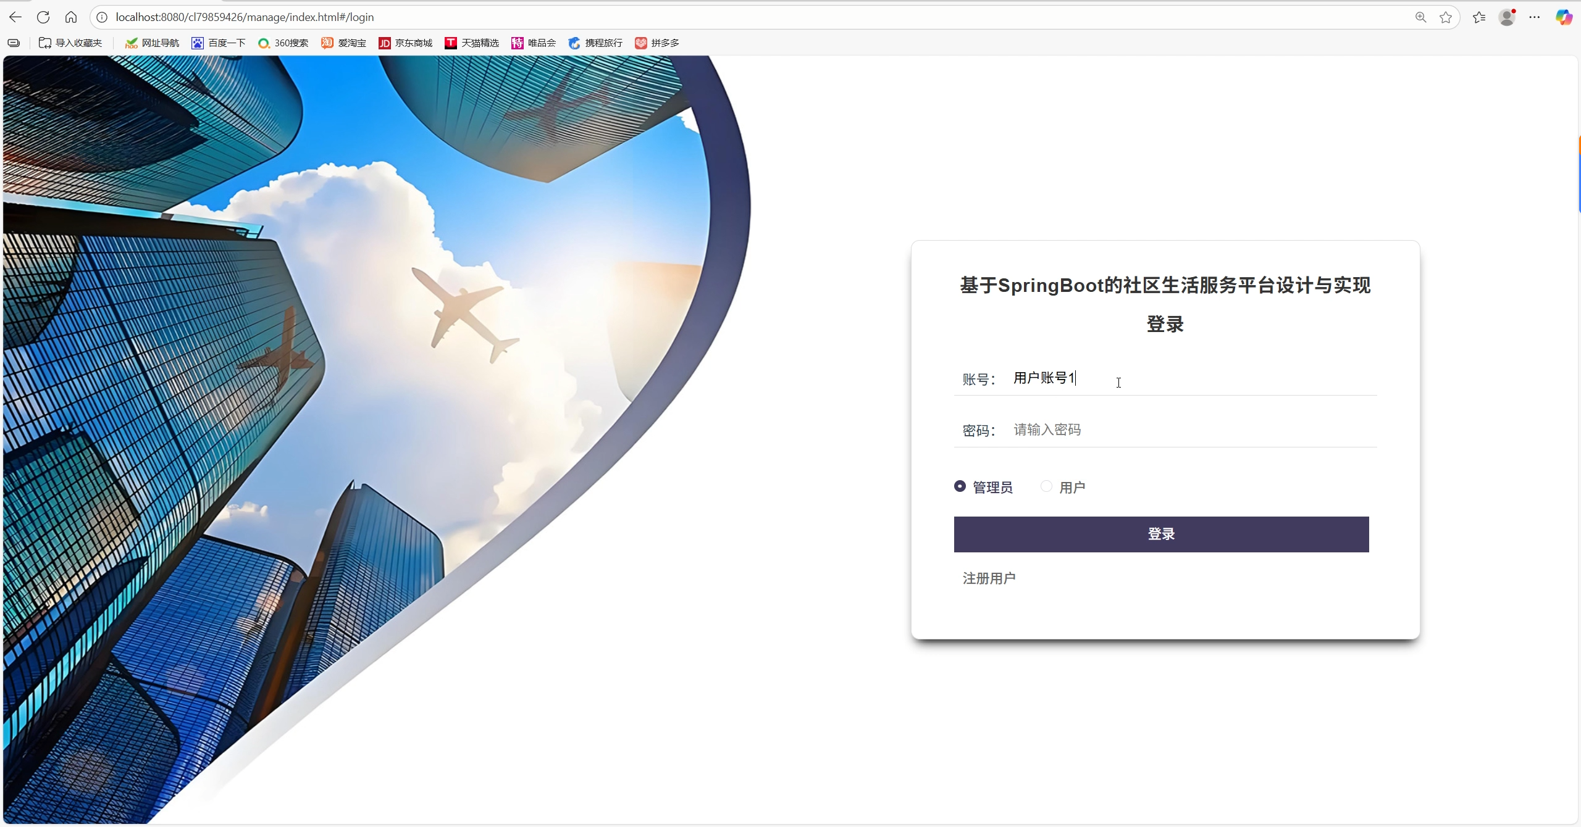The width and height of the screenshot is (1581, 827).
Task: Click the browser back arrow
Action: pos(15,17)
